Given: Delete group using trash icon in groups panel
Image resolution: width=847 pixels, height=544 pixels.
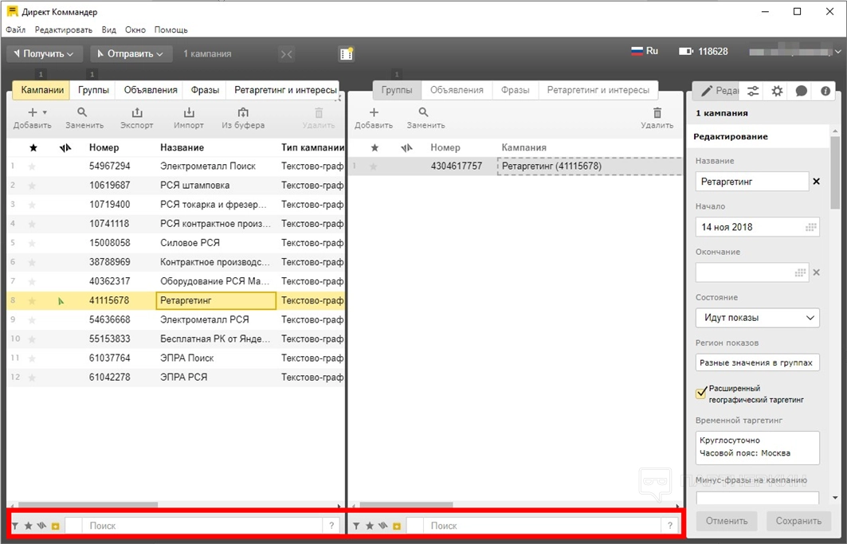Looking at the screenshot, I should pos(657,113).
